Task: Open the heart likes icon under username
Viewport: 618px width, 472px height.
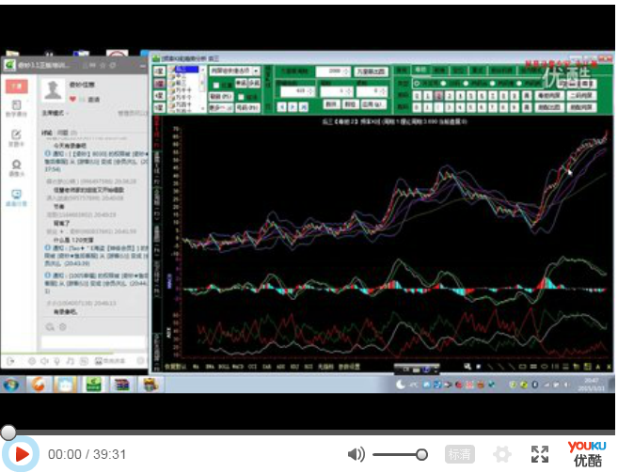Action: click(x=72, y=99)
